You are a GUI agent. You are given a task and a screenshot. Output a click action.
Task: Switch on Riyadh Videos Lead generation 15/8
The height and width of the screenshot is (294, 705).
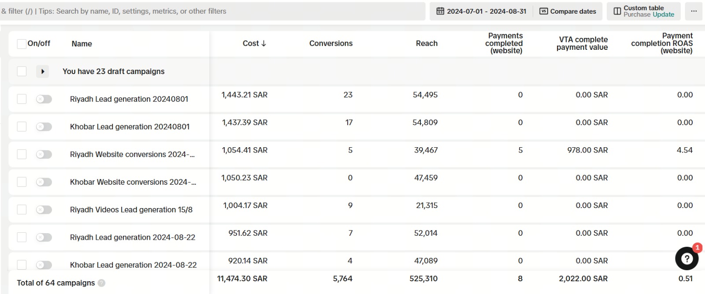click(44, 210)
